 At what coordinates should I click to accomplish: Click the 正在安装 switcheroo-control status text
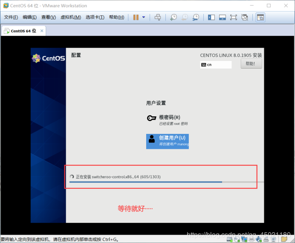118,177
